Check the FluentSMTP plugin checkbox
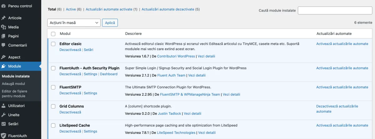375x139 pixels. point(53,87)
